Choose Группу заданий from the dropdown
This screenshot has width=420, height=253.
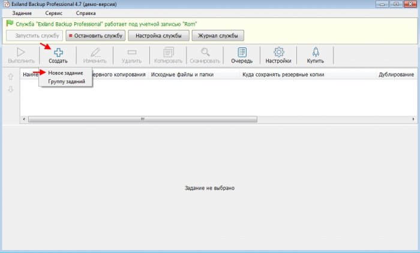pyautogui.click(x=67, y=82)
